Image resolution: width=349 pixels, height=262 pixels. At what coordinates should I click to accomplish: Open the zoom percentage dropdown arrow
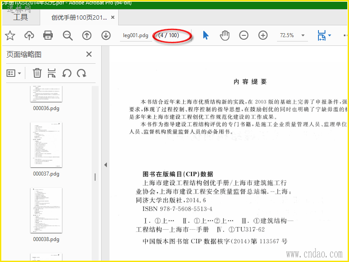303,35
